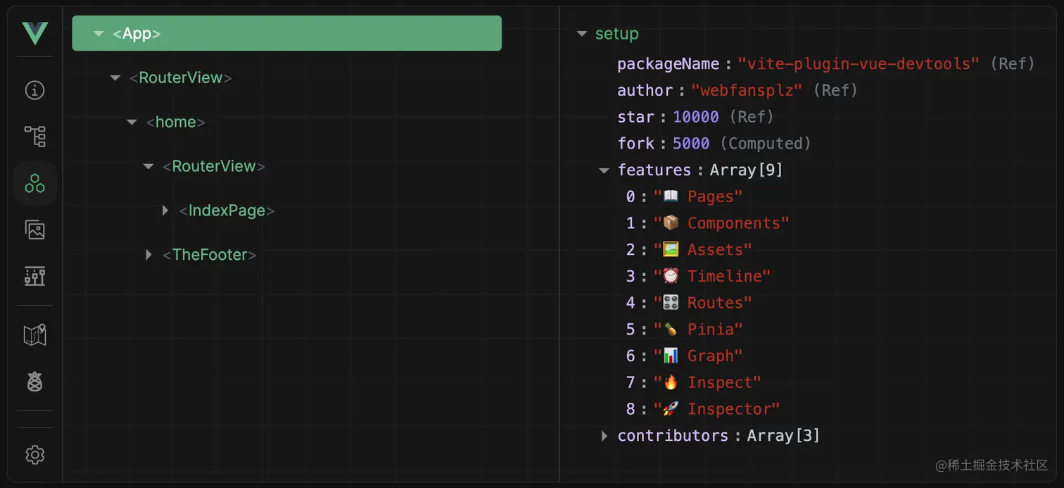The width and height of the screenshot is (1064, 488).
Task: Open the Routes map icon
Action: point(34,335)
